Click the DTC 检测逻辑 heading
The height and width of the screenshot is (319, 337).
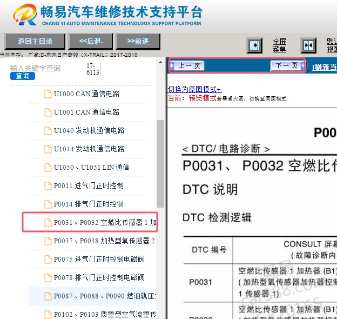217,217
